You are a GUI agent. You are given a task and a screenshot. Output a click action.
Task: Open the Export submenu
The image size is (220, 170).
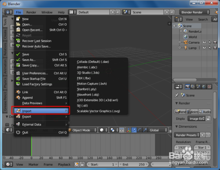tap(41, 117)
